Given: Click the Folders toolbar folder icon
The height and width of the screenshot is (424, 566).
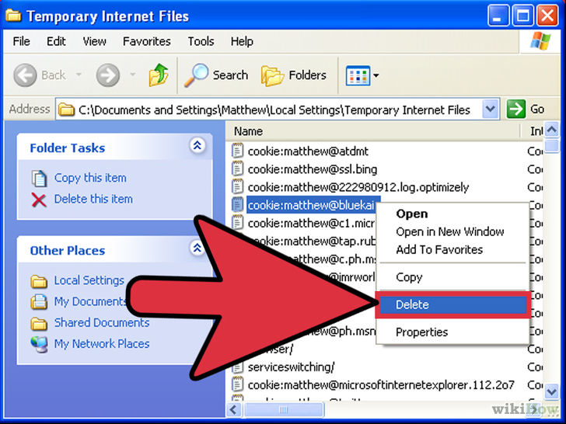Looking at the screenshot, I should tap(273, 76).
